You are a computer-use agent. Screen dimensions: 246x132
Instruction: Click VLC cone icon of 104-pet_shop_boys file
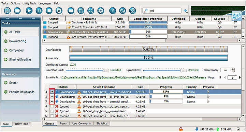[79, 107]
